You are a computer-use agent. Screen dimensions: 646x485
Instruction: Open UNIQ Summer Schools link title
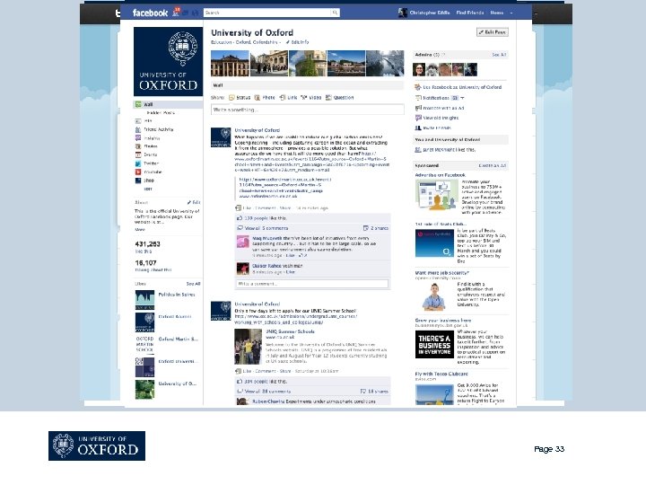290,331
